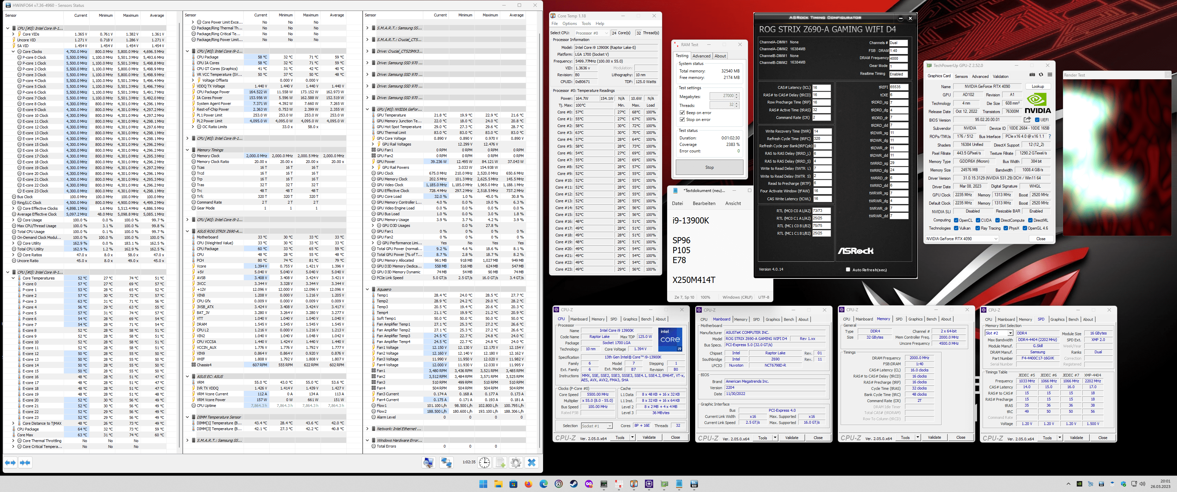Toggle UEFI checkbox in GPU-Z
The image size is (1177, 492).
[x=1037, y=120]
